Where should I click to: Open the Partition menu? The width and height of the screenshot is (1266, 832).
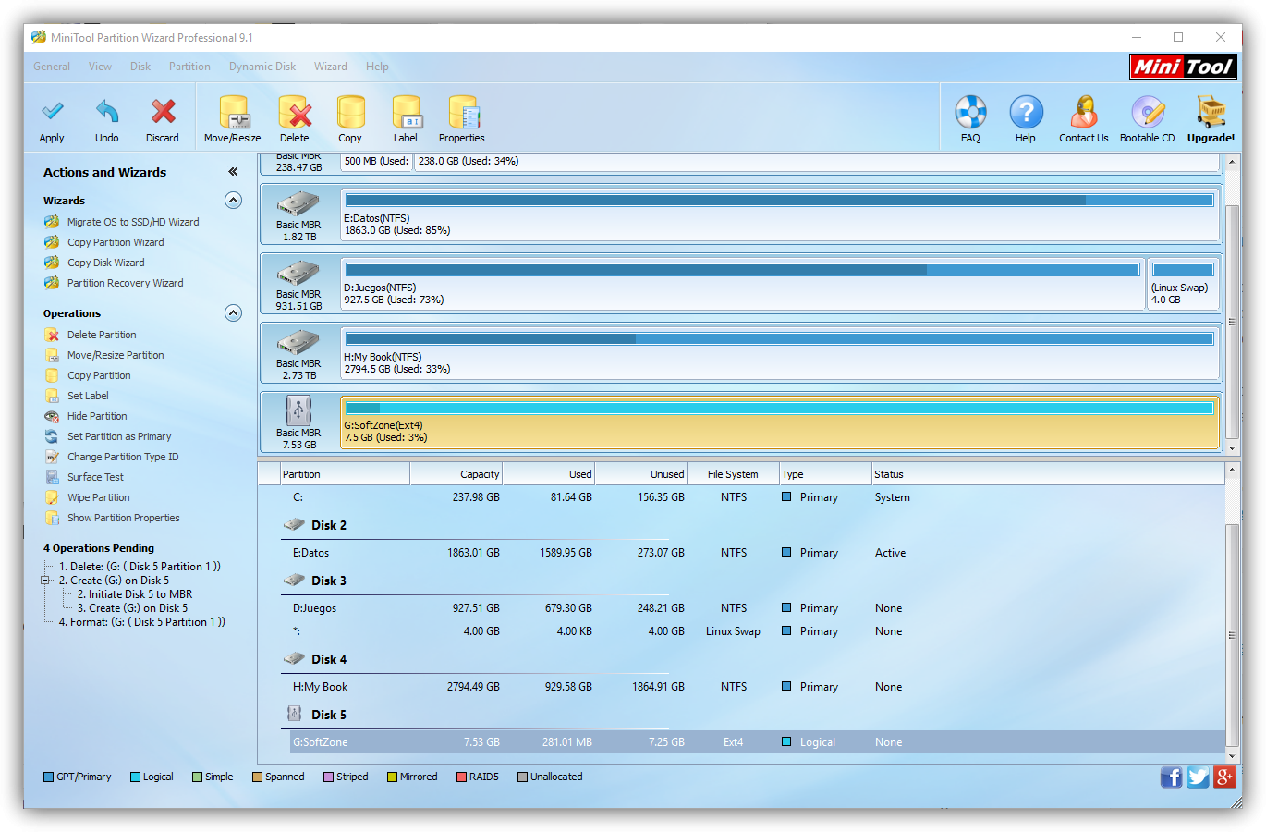coord(189,67)
